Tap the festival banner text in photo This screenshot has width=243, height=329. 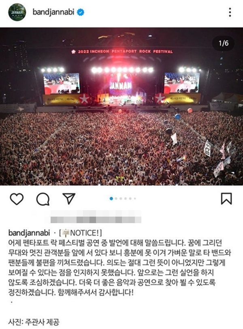(122, 52)
